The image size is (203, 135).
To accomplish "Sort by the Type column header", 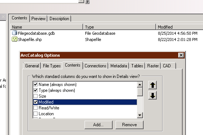I will (x=120, y=27).
